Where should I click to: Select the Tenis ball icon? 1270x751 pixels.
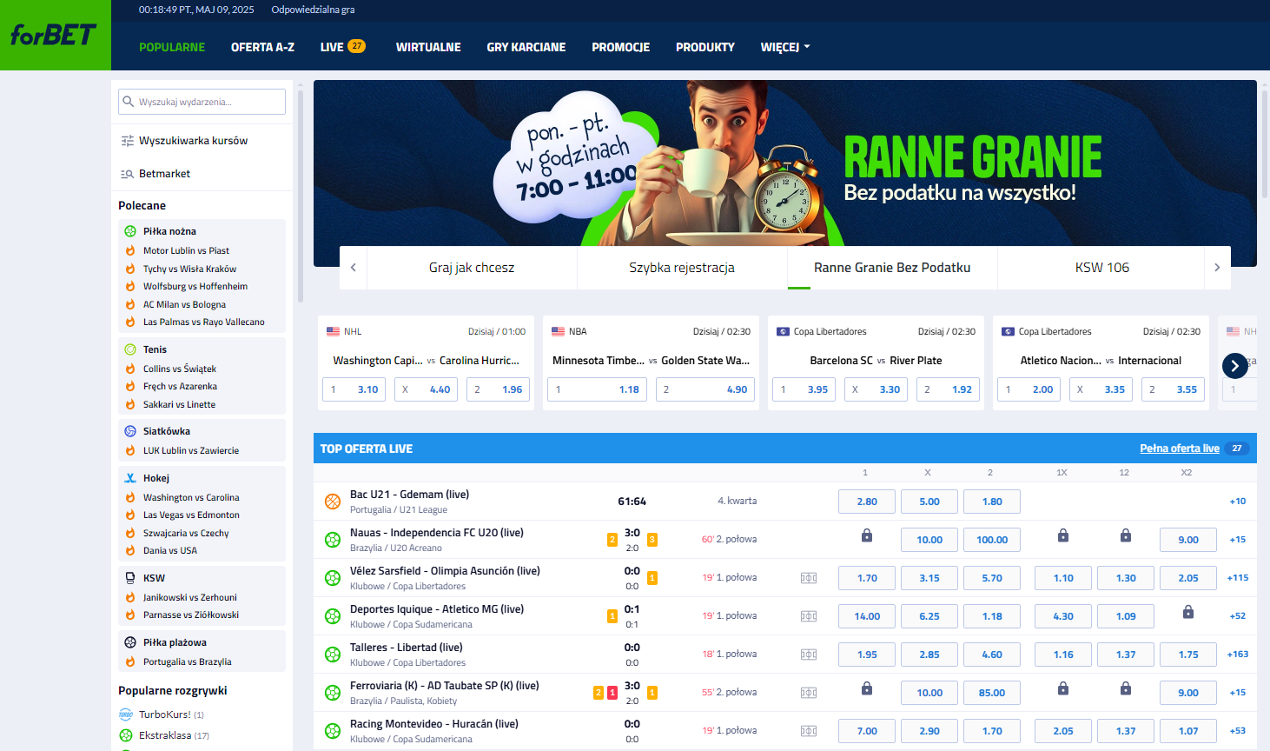point(130,349)
